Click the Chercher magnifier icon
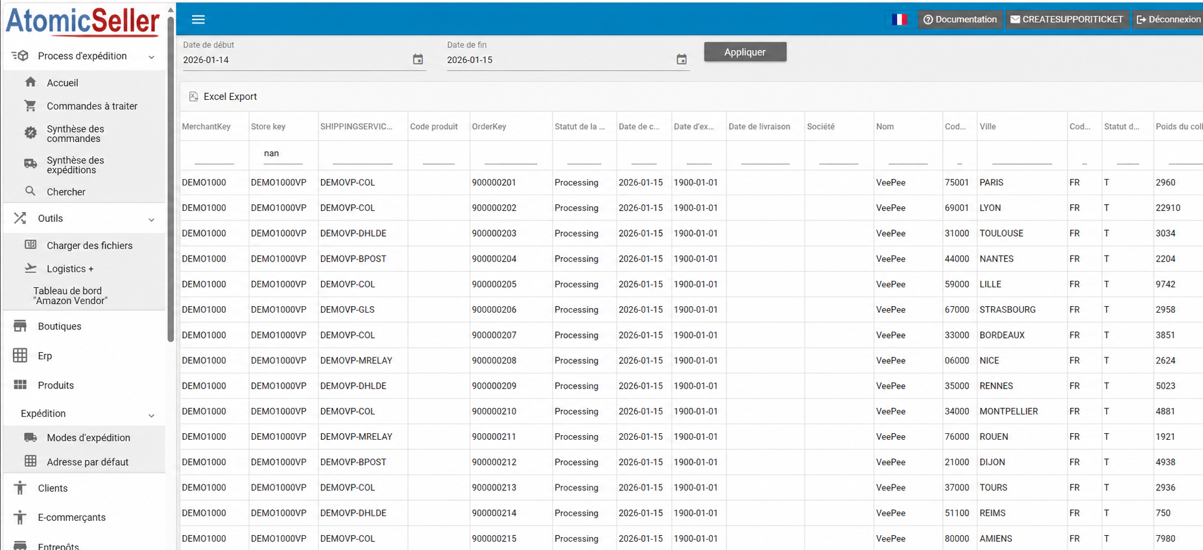Screen dimensions: 1203x550 pos(30,191)
